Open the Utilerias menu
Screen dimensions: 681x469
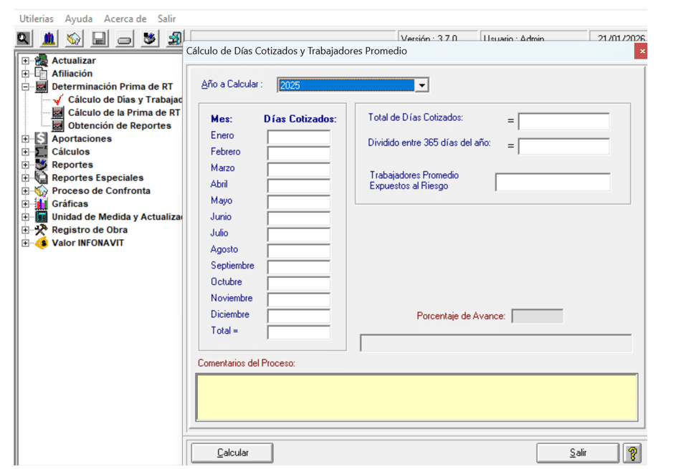(x=36, y=19)
